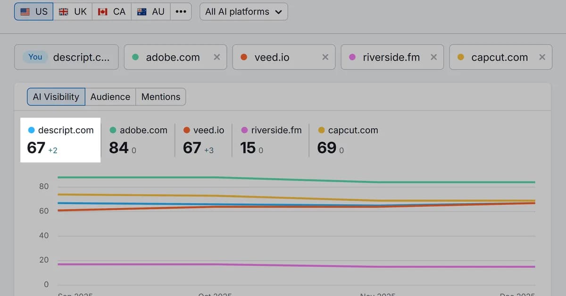This screenshot has width=566, height=296.
Task: Remove capcut.com competitor chip
Action: pos(542,57)
